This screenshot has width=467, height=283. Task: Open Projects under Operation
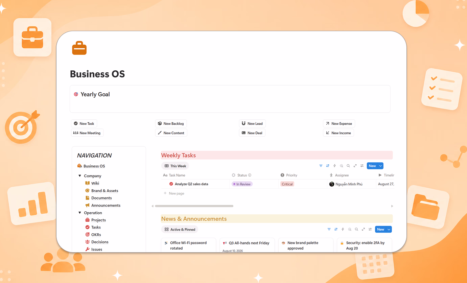click(x=95, y=220)
